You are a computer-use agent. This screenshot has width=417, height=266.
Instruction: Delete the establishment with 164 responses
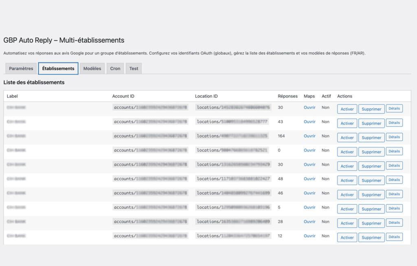[x=371, y=138]
